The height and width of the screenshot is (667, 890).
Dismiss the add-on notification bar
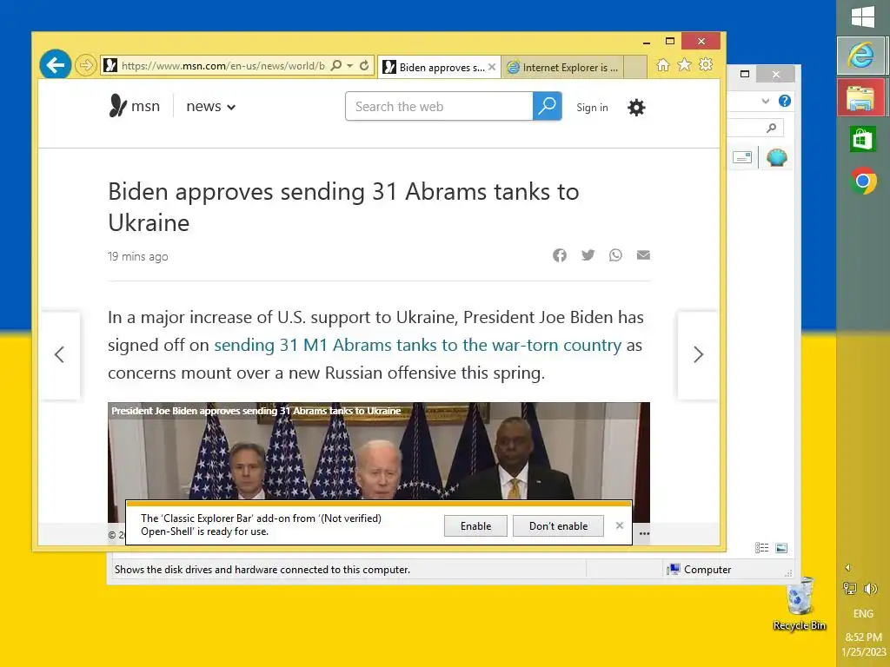[x=619, y=525]
